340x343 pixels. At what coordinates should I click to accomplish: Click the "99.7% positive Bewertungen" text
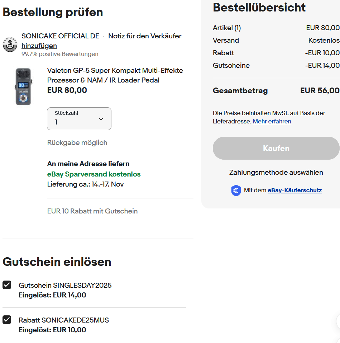pos(60,54)
